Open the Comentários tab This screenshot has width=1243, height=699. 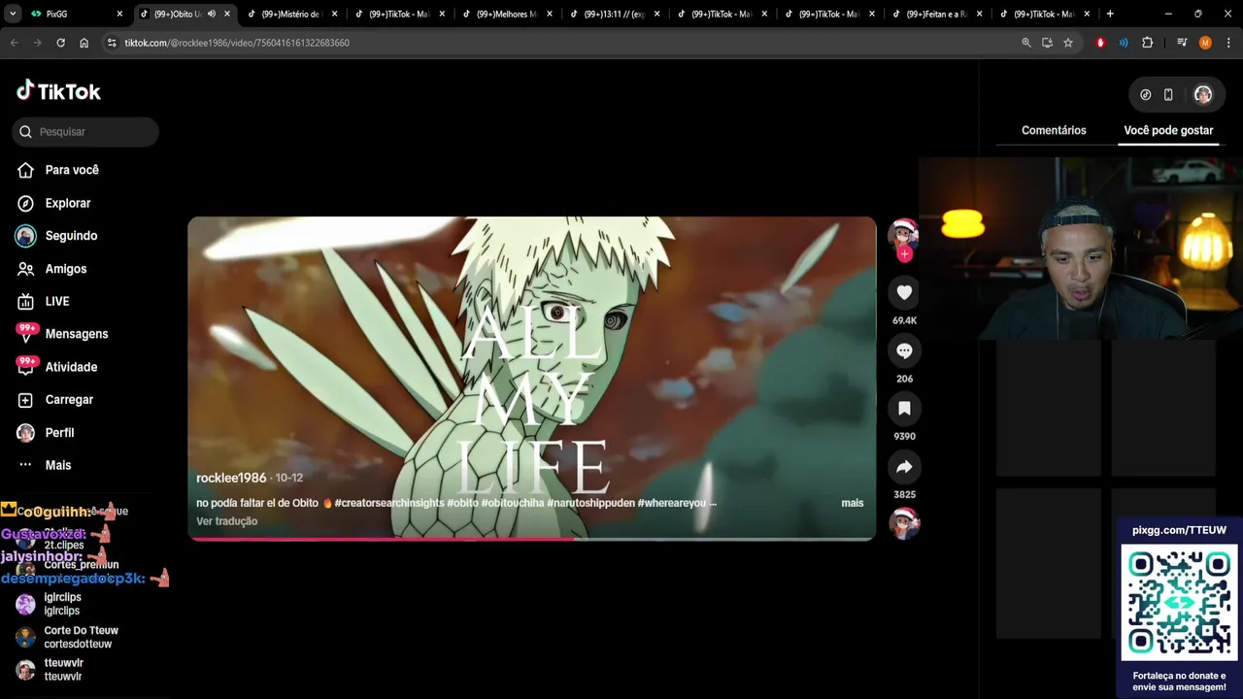click(x=1054, y=130)
